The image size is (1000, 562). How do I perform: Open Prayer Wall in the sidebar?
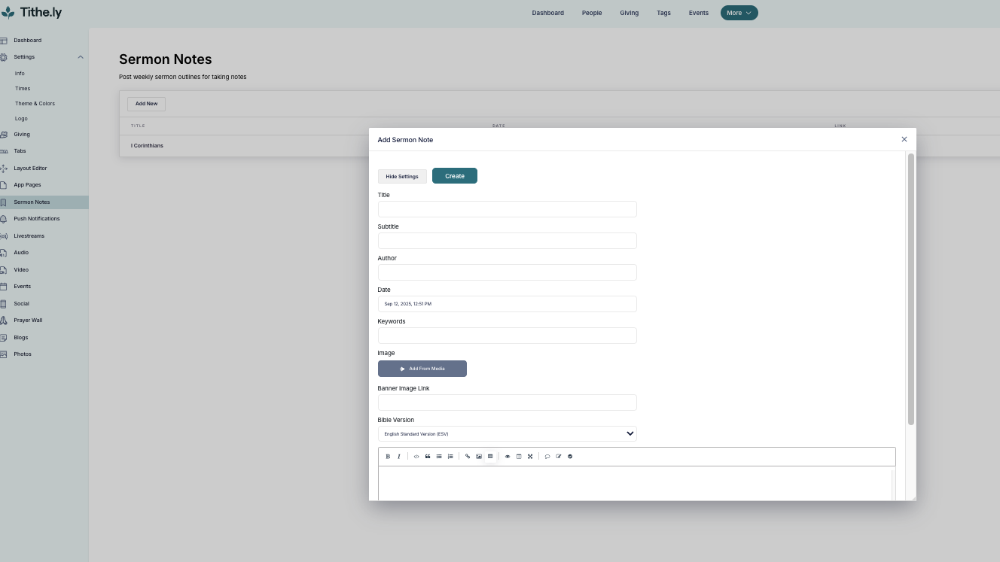[28, 320]
